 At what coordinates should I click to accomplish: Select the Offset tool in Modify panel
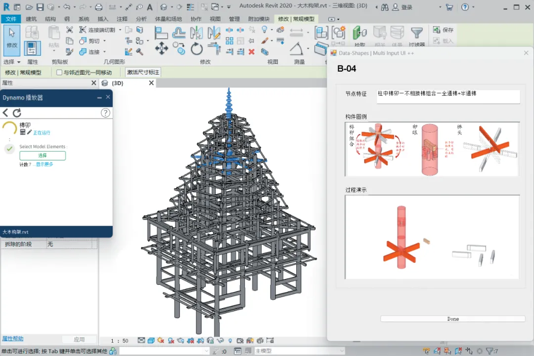click(x=179, y=33)
